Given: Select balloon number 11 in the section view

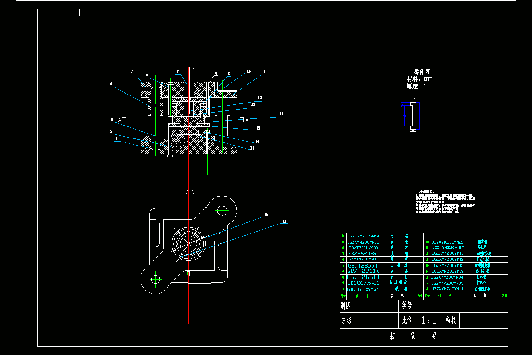Looking at the screenshot, I should click(x=265, y=71).
